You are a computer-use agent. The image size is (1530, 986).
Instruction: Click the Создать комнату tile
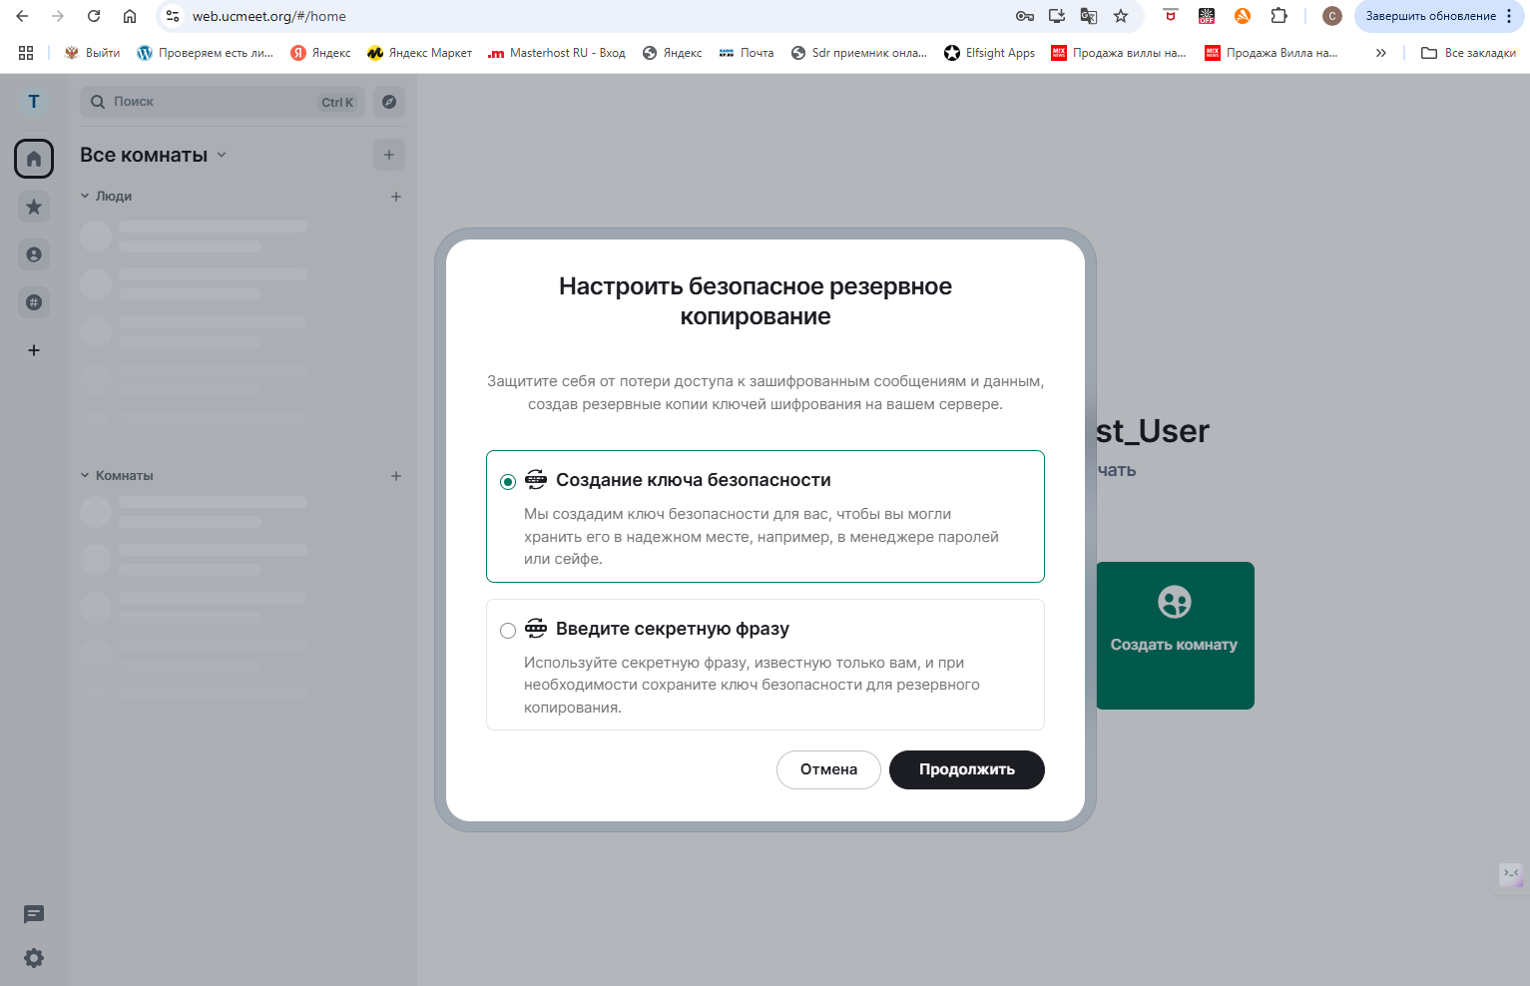tap(1174, 635)
